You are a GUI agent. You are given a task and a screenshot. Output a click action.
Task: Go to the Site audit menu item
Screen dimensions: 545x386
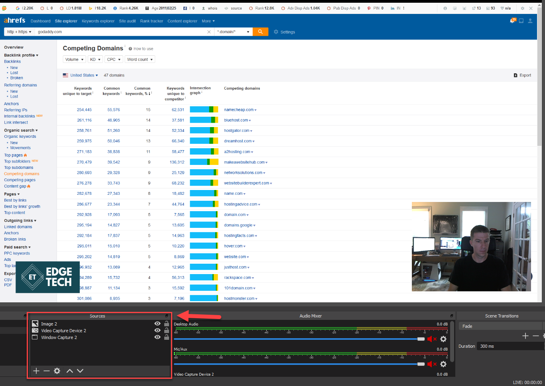(x=127, y=21)
